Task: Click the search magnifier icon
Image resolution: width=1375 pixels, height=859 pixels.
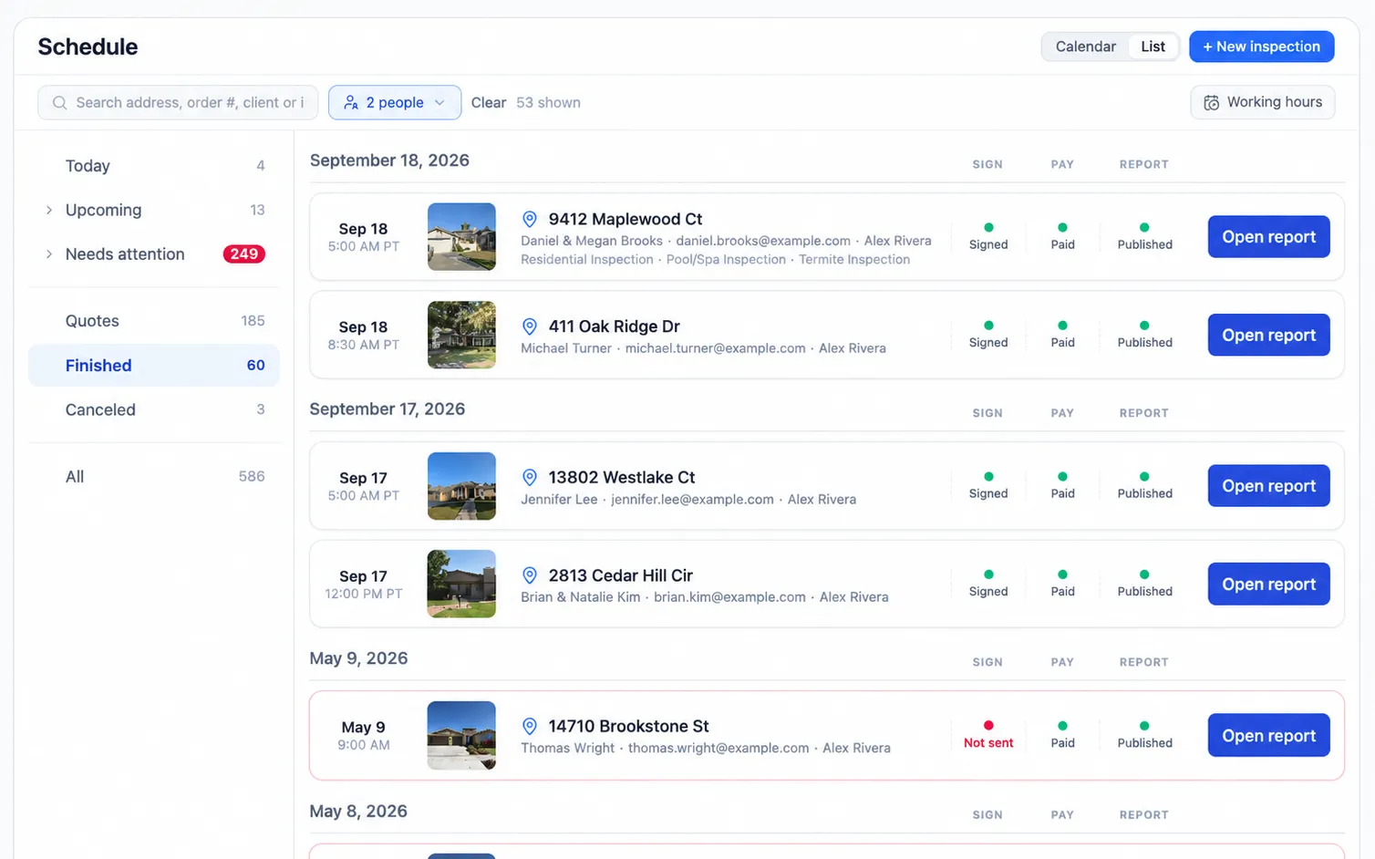Action: (59, 103)
